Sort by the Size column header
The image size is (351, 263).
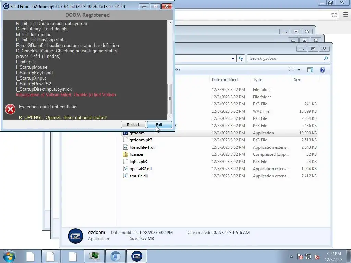click(x=298, y=79)
